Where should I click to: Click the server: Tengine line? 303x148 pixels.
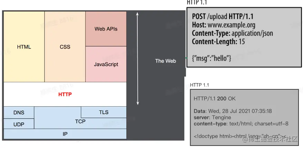point(212,117)
